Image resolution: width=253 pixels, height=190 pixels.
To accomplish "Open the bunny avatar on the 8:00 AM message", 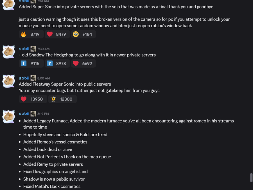I will pos(9,81).
